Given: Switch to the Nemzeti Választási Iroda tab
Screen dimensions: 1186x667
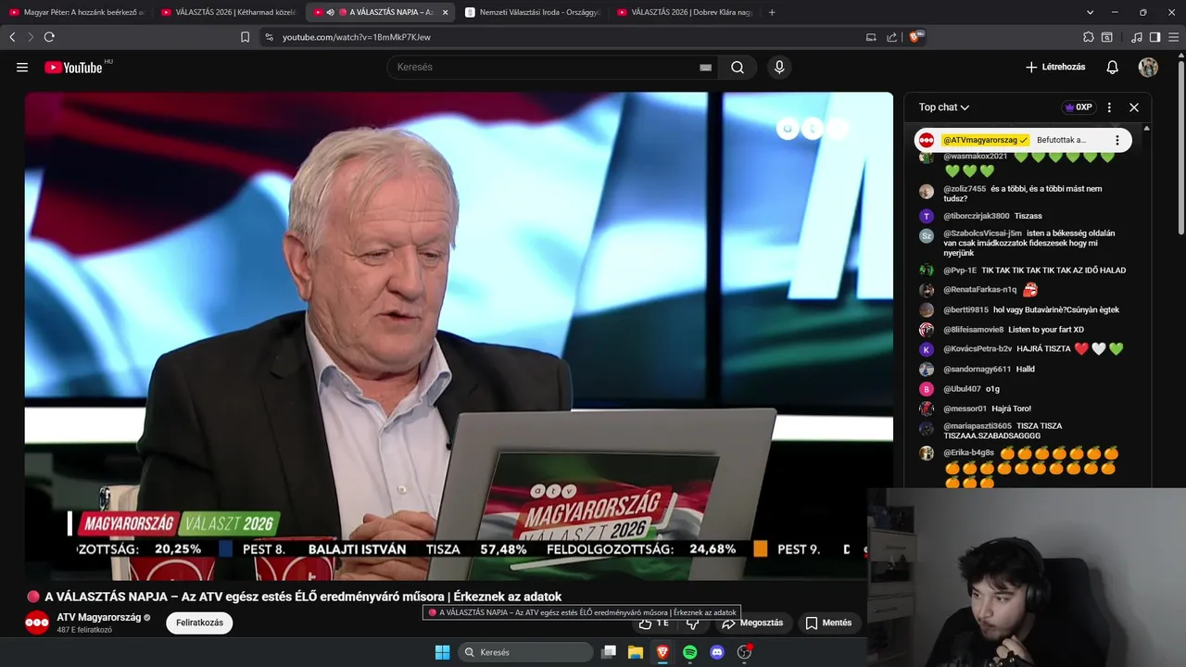Looking at the screenshot, I should coord(533,12).
